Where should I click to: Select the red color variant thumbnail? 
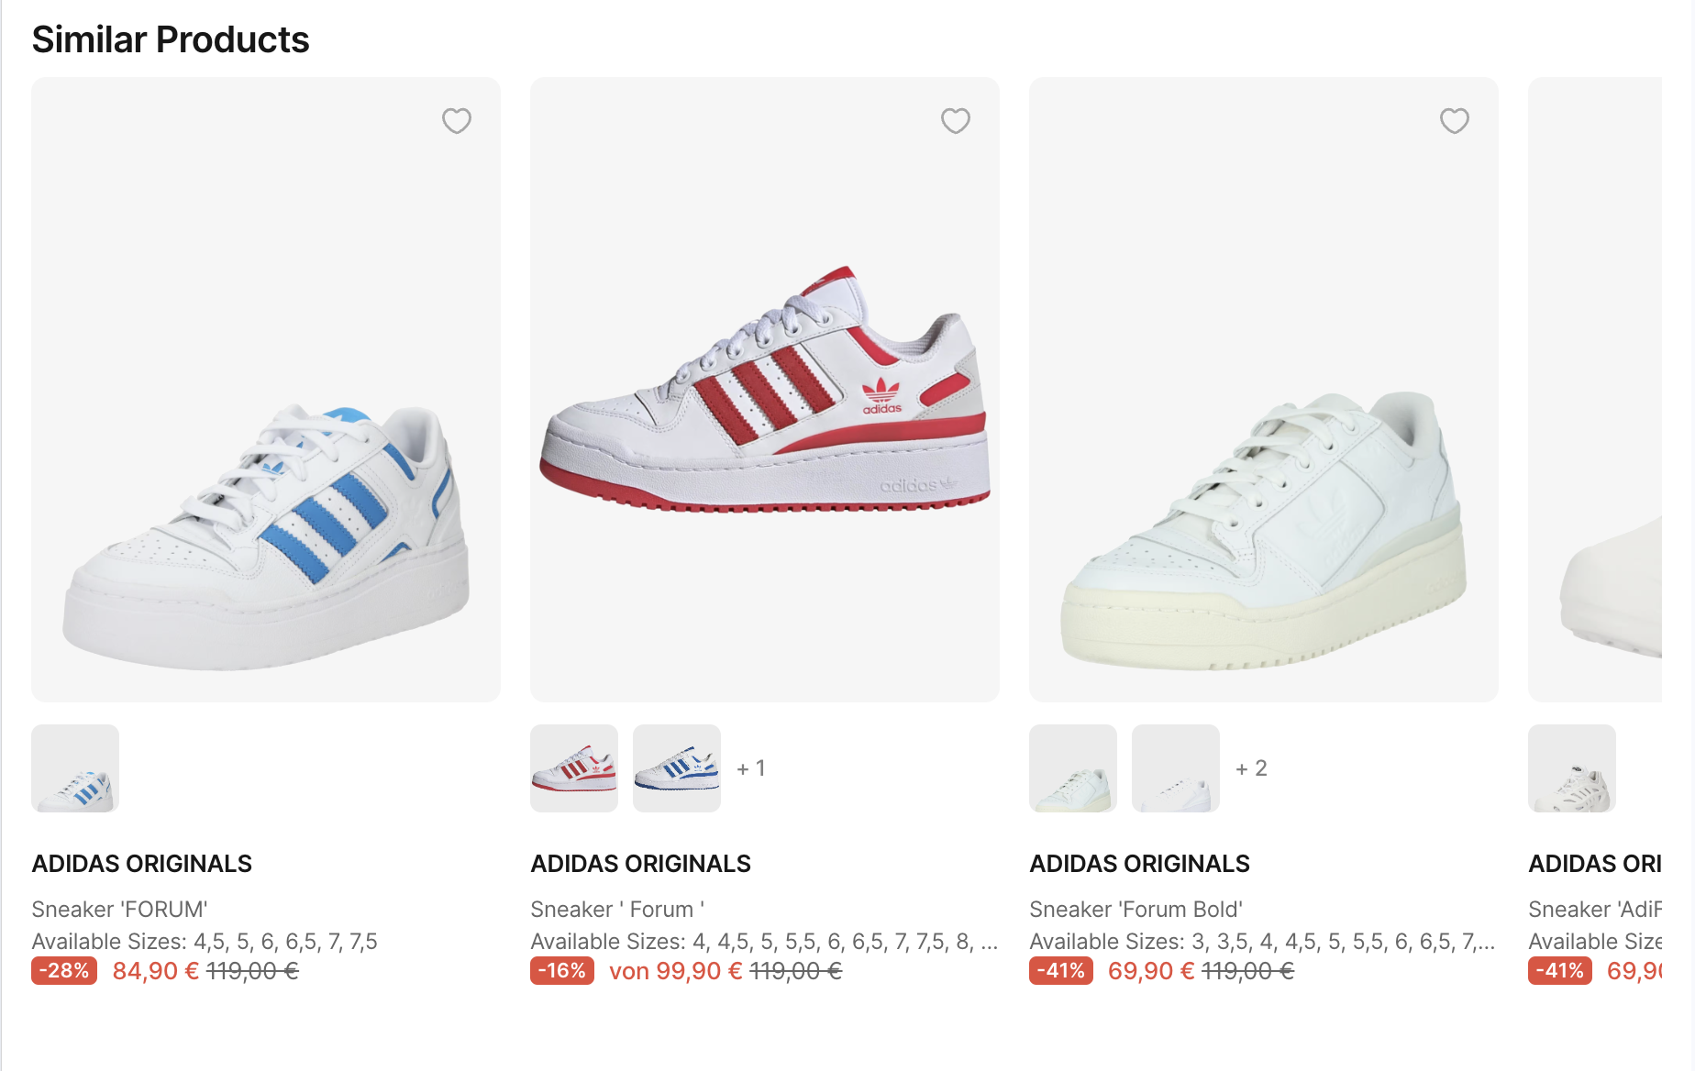click(574, 768)
